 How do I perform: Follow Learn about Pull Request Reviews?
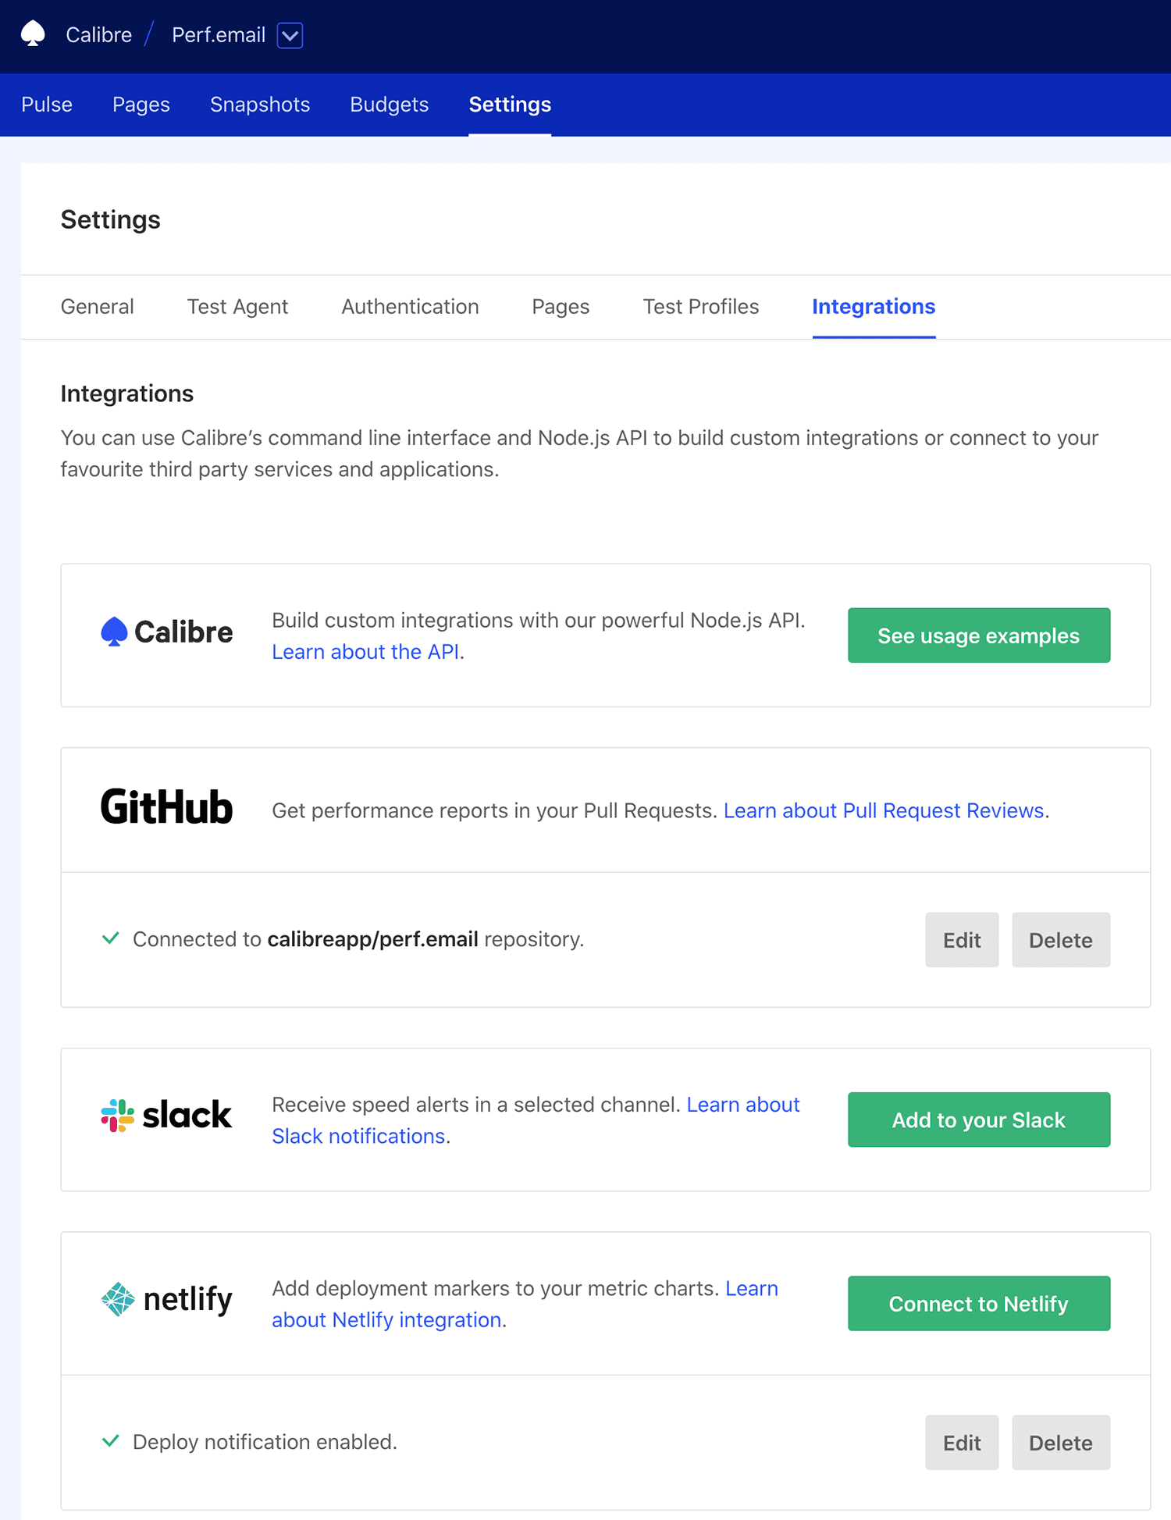click(884, 810)
